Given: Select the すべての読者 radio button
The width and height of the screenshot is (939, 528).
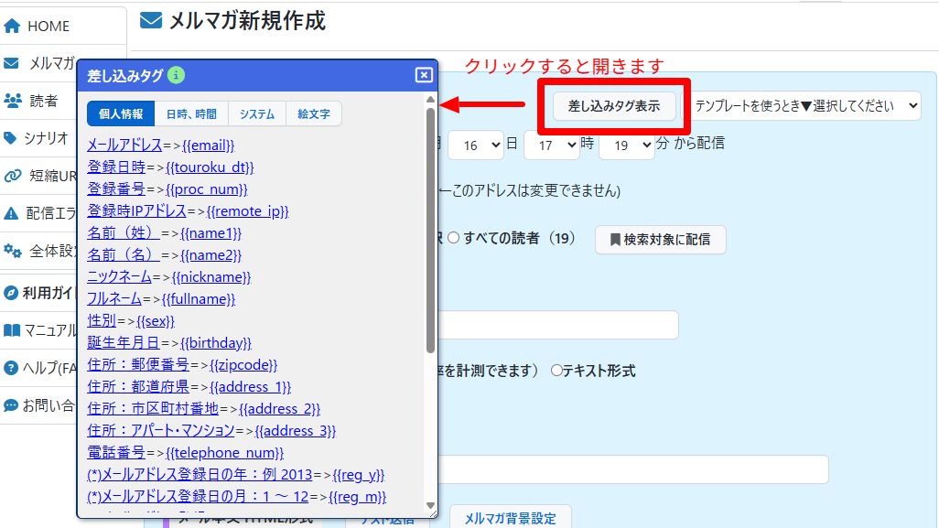Looking at the screenshot, I should (453, 239).
